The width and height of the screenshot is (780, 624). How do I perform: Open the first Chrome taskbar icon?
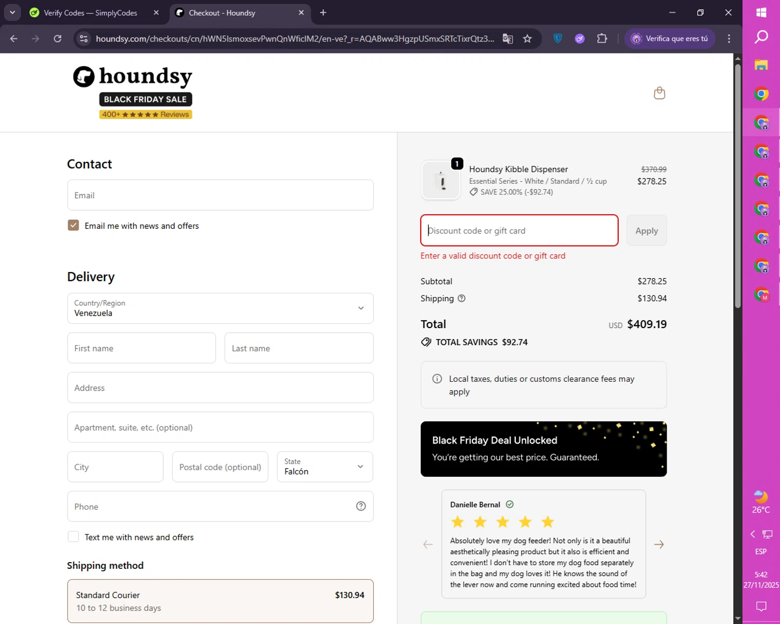click(x=761, y=94)
